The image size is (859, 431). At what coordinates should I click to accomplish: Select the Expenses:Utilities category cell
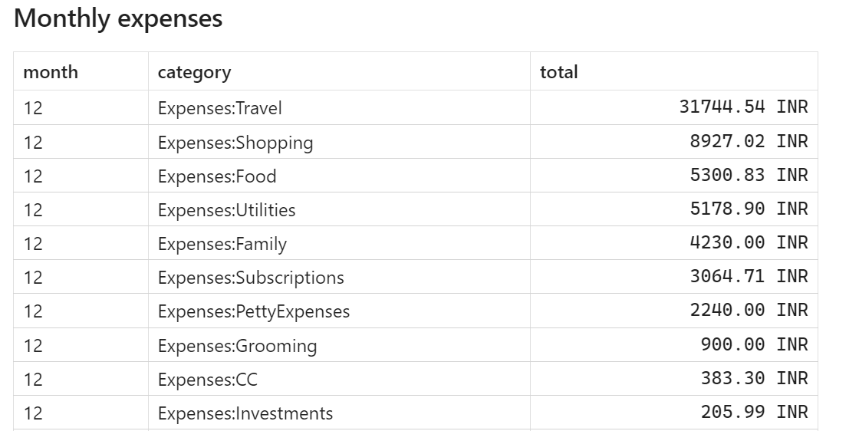[226, 210]
